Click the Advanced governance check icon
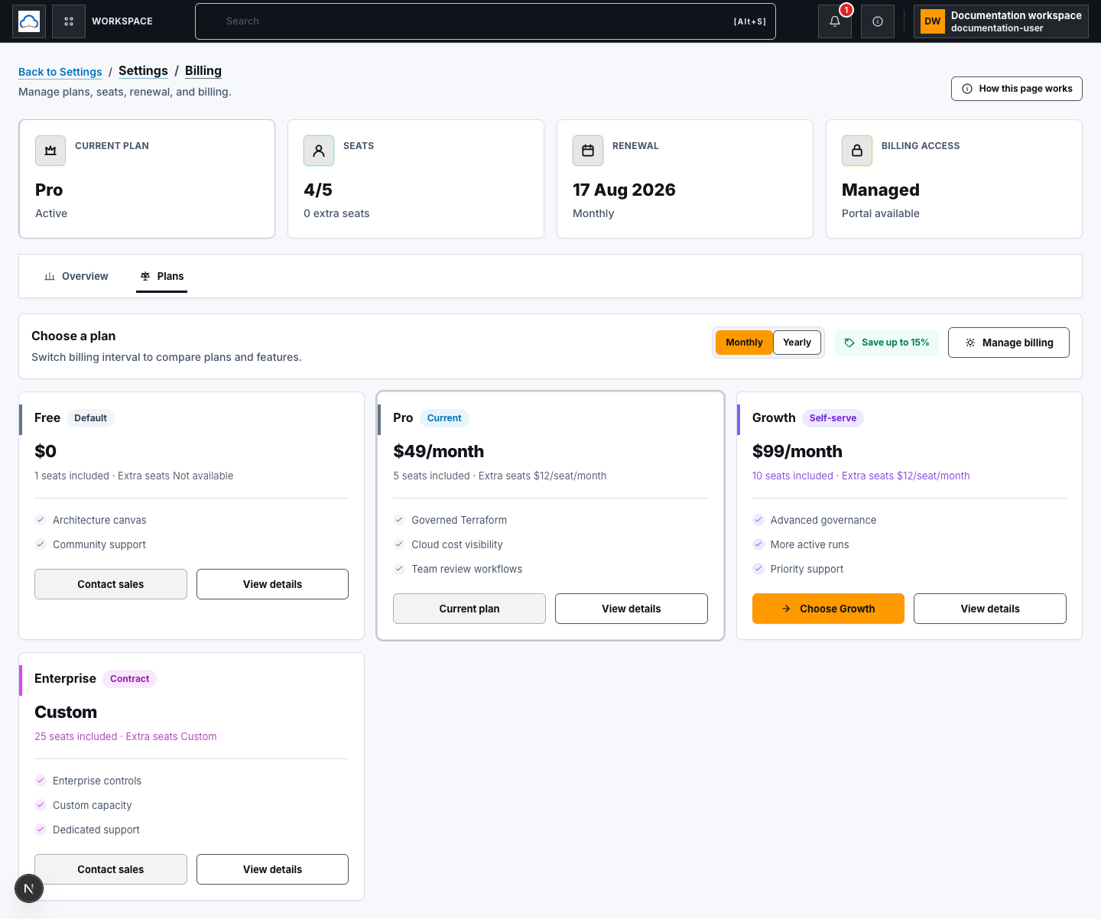The image size is (1101, 919). pyautogui.click(x=758, y=520)
